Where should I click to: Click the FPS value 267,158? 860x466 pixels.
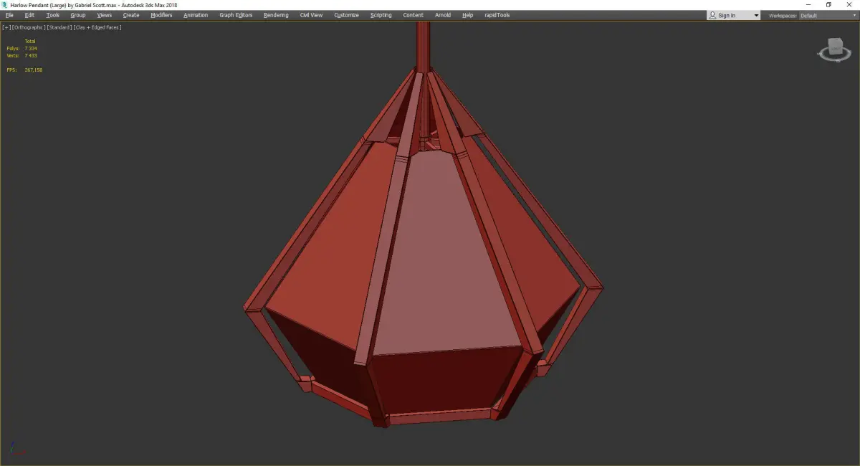point(34,70)
